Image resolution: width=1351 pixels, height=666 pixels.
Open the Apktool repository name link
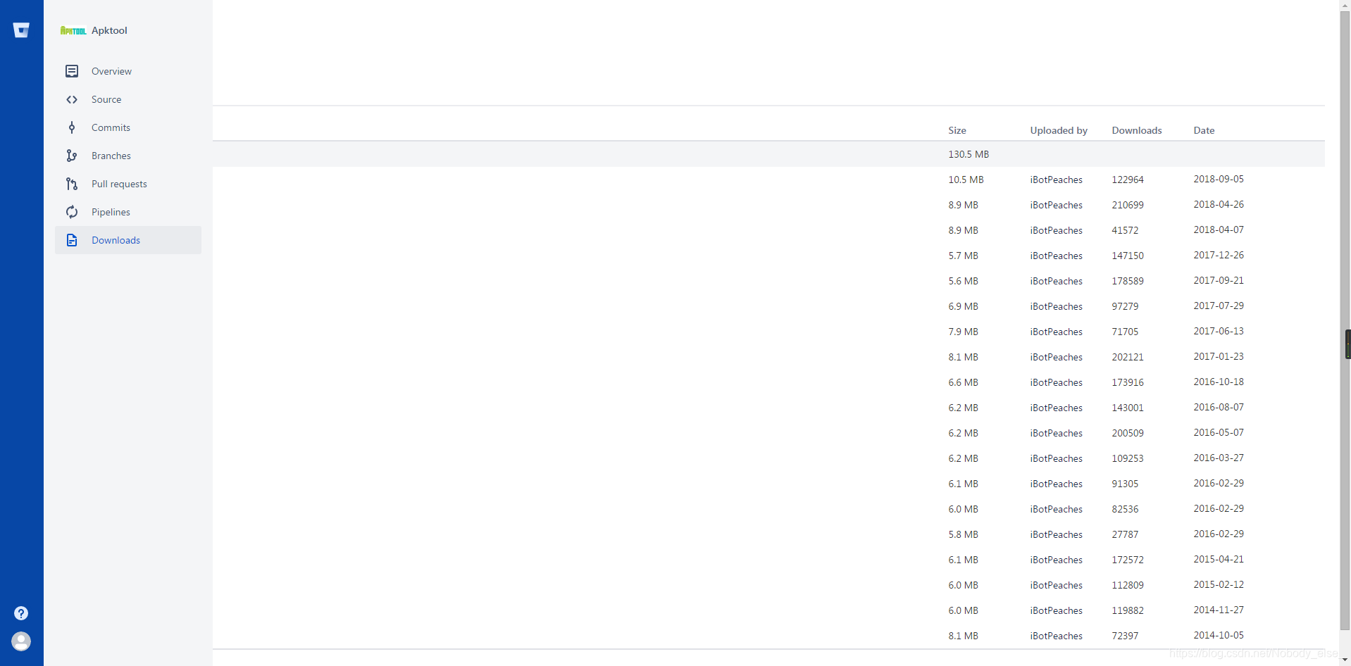tap(109, 30)
